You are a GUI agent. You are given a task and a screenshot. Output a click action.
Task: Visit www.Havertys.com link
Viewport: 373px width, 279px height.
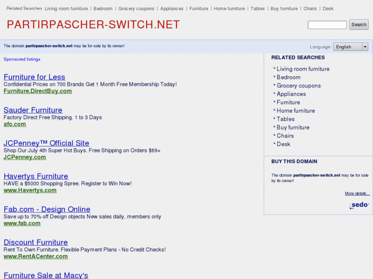pos(30,190)
